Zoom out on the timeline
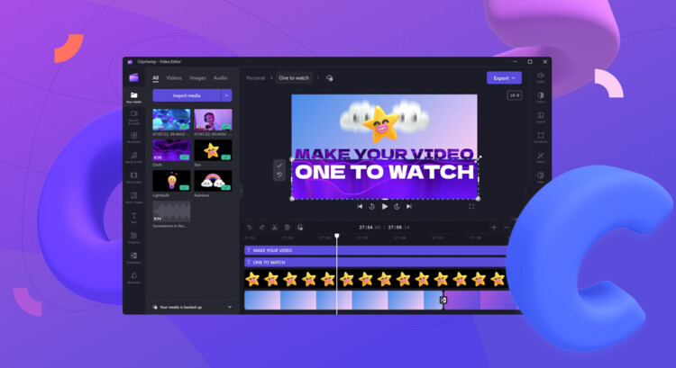This screenshot has height=368, width=676. click(x=507, y=228)
